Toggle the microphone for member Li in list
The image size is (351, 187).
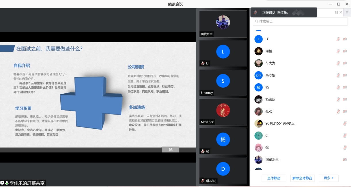tap(338, 39)
